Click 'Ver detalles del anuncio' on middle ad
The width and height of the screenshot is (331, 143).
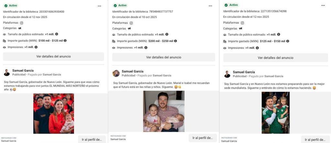(x=164, y=57)
